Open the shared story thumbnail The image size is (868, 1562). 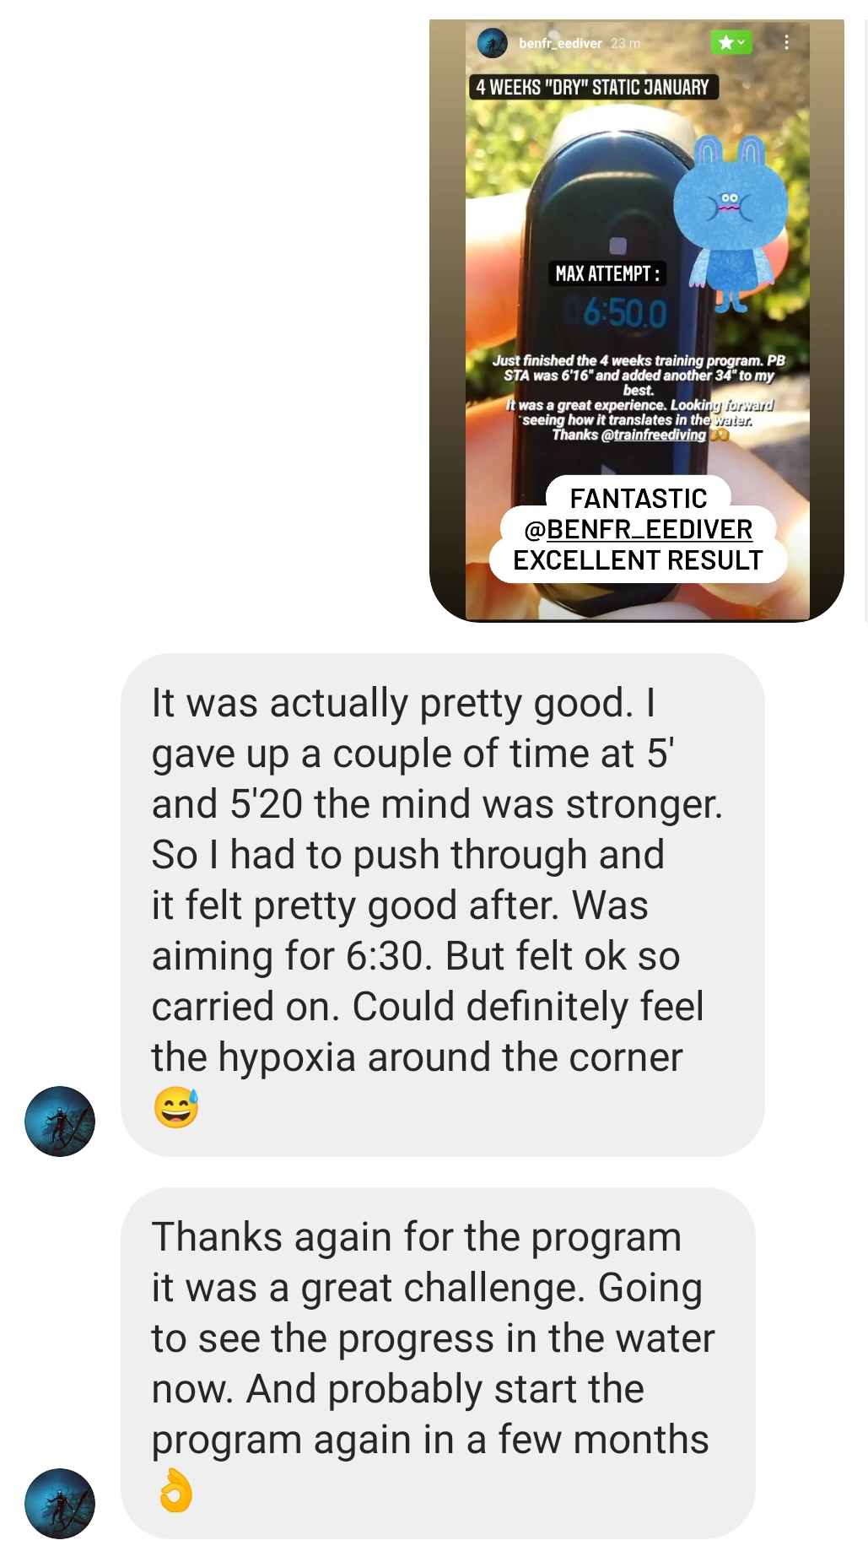tap(637, 321)
